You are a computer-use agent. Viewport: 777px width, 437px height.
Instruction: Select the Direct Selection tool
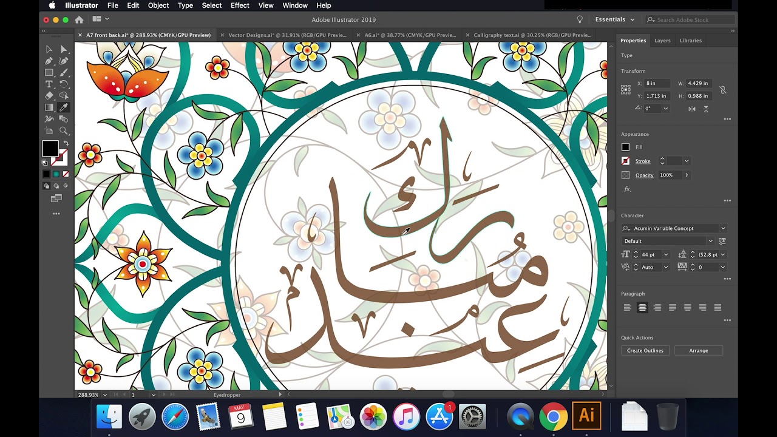(64, 49)
